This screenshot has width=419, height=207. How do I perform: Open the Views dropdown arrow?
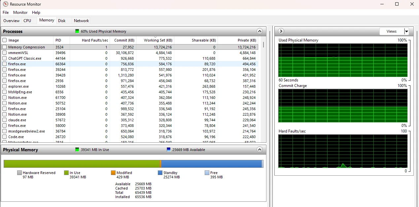tap(406, 31)
